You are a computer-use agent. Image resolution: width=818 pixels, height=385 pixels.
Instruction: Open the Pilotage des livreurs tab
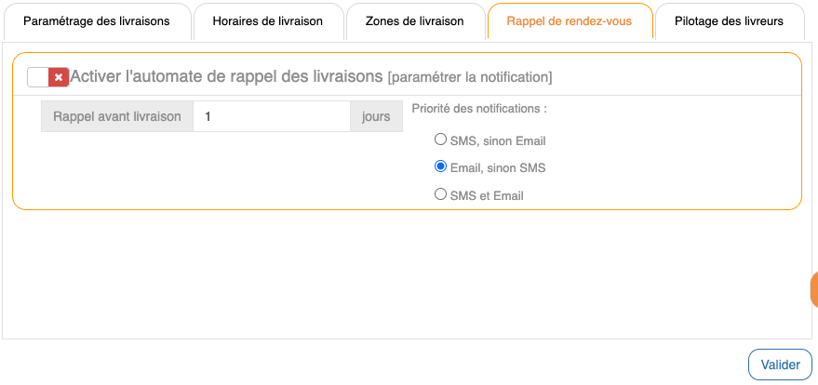coord(729,21)
